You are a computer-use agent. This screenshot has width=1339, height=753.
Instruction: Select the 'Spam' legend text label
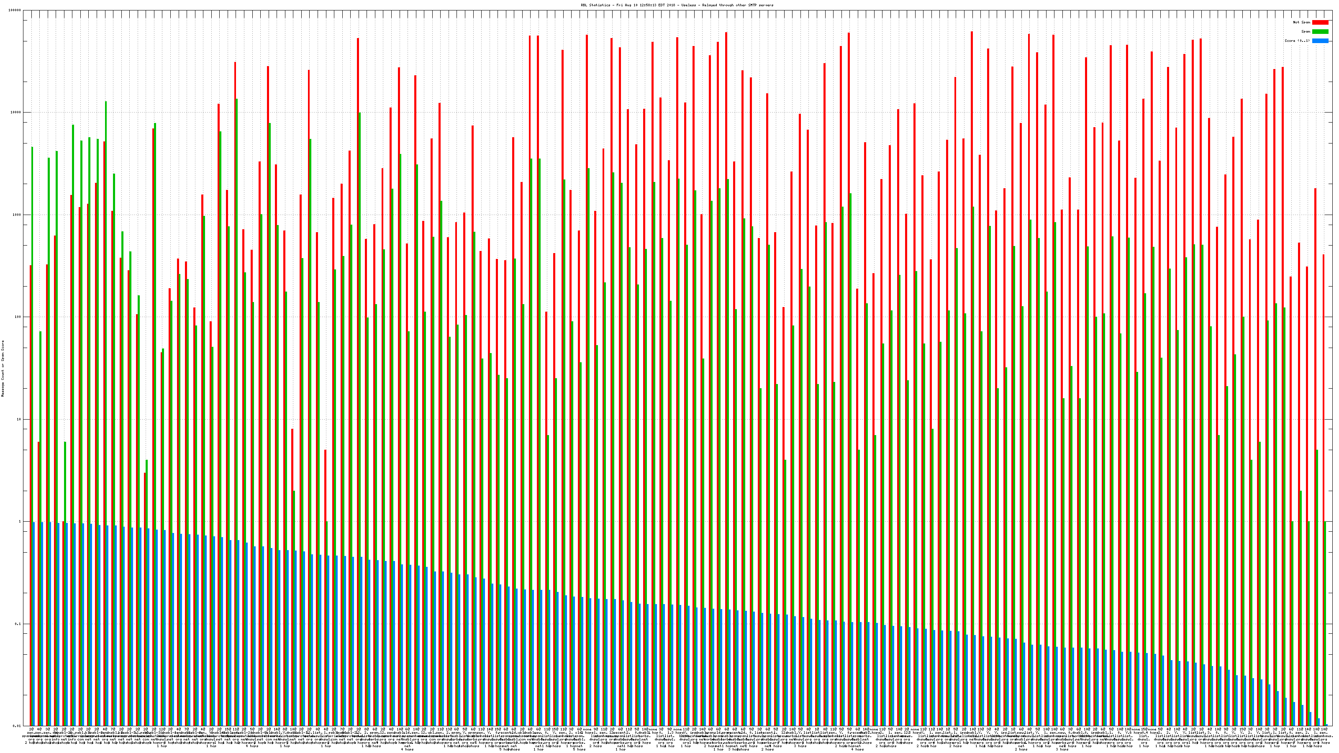click(1306, 32)
